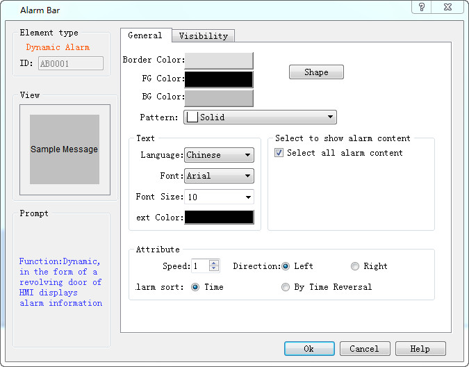Click the ID field AB0001
The image size is (469, 367).
[71, 63]
